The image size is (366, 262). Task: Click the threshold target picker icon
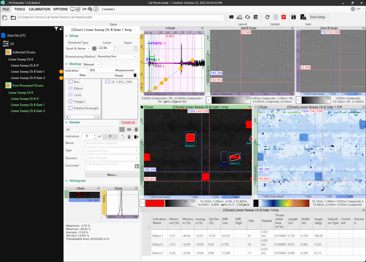(x=94, y=49)
